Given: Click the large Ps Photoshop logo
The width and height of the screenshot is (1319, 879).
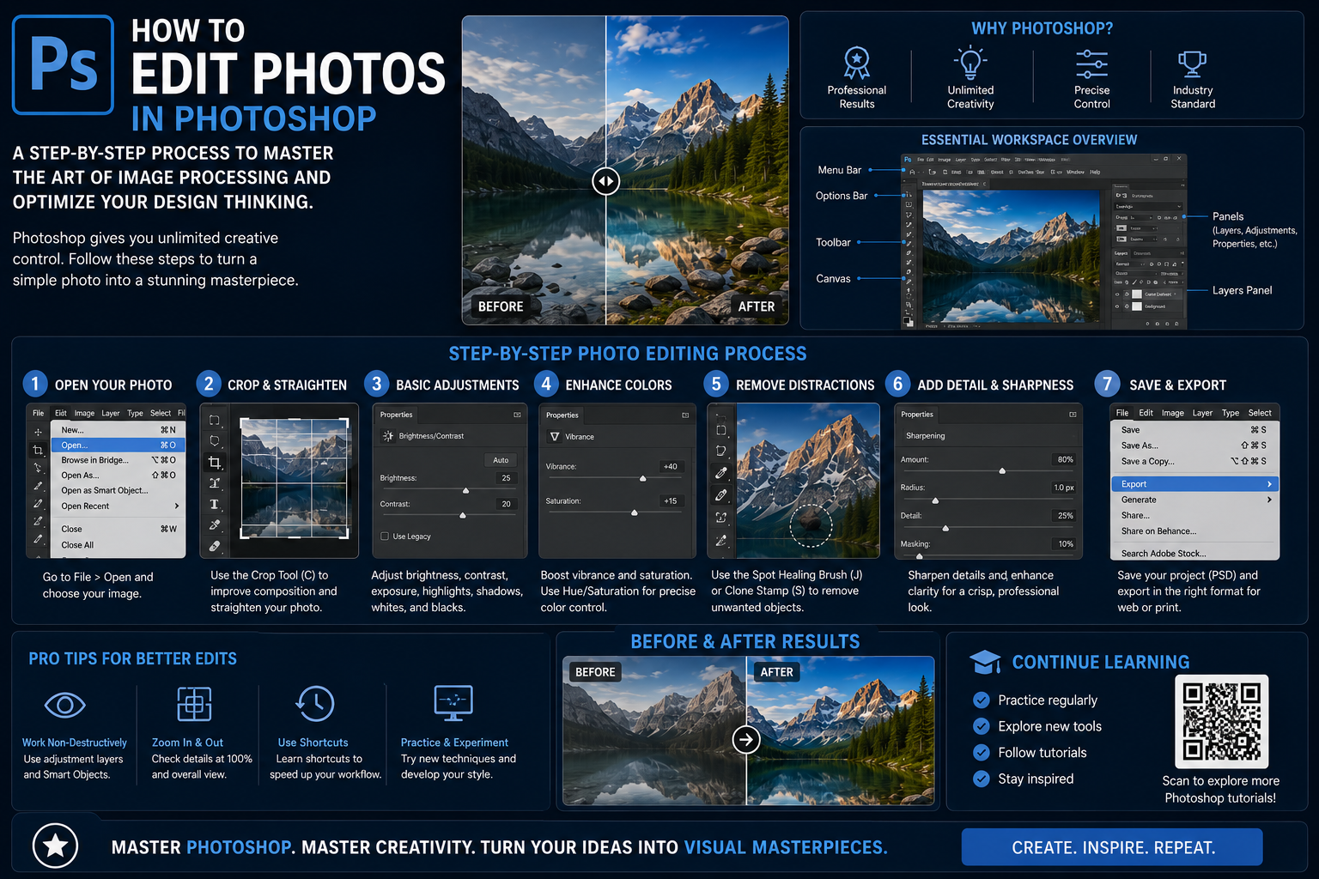Looking at the screenshot, I should [x=63, y=64].
